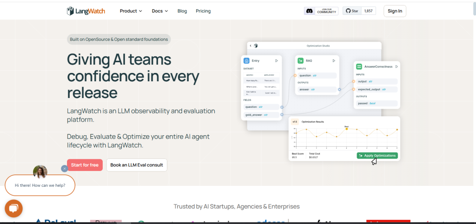Open the Pricing menu item
The image size is (476, 224).
click(203, 11)
